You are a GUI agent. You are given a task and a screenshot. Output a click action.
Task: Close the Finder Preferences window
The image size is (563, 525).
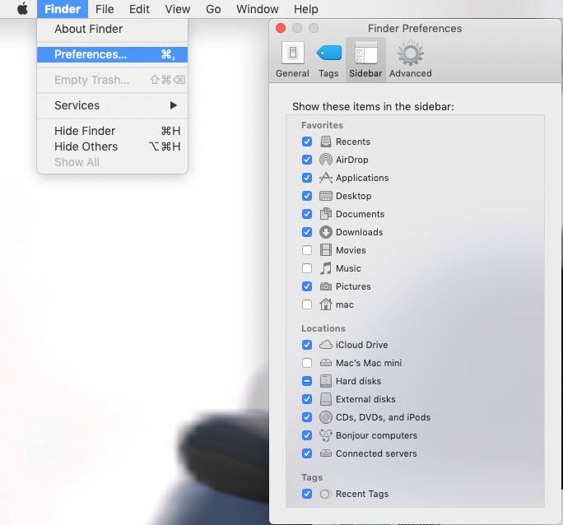pos(281,28)
